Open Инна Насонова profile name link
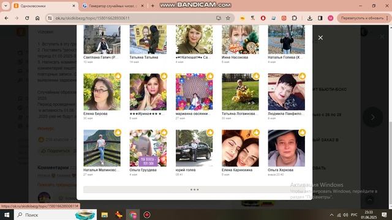 click(x=235, y=57)
